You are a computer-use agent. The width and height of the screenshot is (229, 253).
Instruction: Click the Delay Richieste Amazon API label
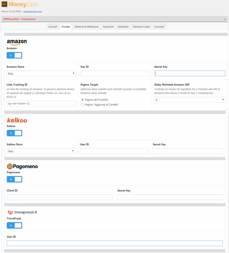[x=172, y=85]
